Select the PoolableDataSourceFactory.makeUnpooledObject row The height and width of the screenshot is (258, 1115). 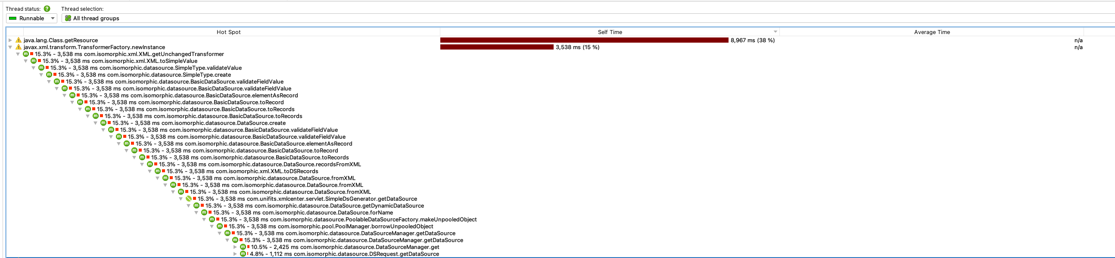[349, 220]
